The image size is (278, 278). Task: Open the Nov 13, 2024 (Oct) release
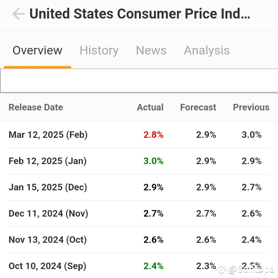pyautogui.click(x=139, y=240)
